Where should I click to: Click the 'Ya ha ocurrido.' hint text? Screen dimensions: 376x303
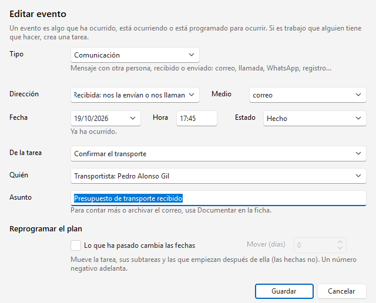(93, 132)
